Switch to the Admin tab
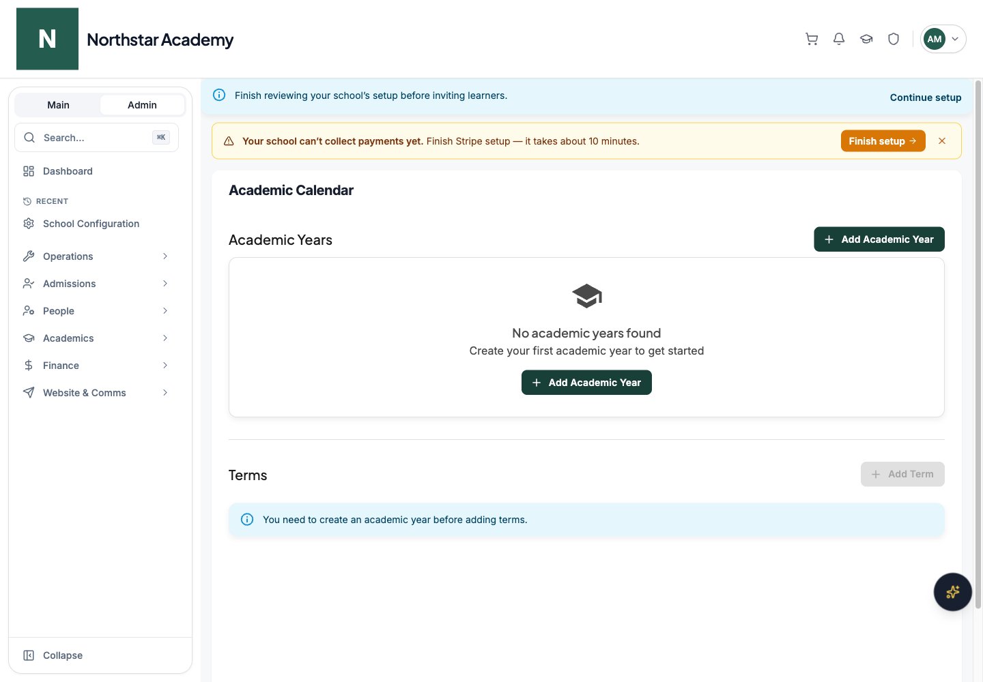 click(142, 105)
